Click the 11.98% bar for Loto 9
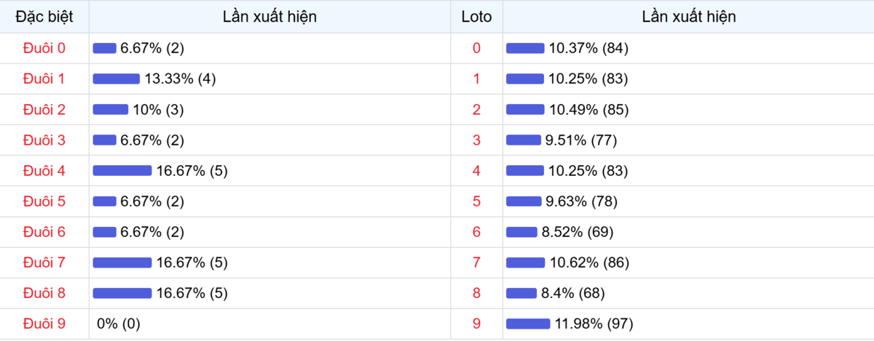 (x=528, y=324)
